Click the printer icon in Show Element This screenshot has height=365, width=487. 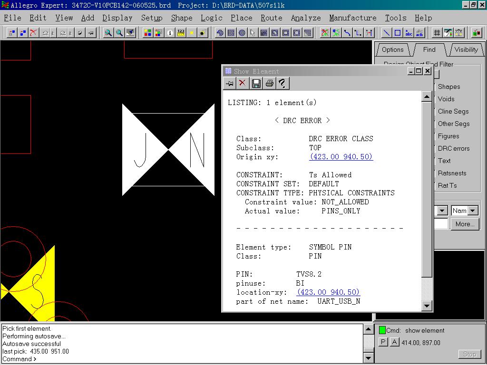[x=270, y=83]
